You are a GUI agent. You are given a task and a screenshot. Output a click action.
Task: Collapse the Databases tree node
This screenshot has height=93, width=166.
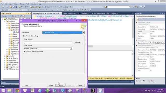5,21
